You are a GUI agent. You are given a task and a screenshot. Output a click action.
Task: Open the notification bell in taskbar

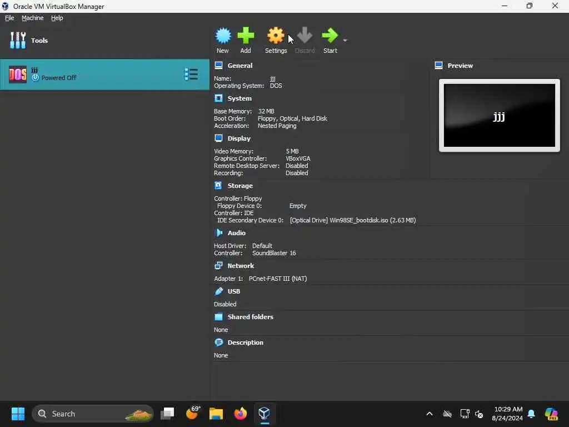(x=531, y=414)
